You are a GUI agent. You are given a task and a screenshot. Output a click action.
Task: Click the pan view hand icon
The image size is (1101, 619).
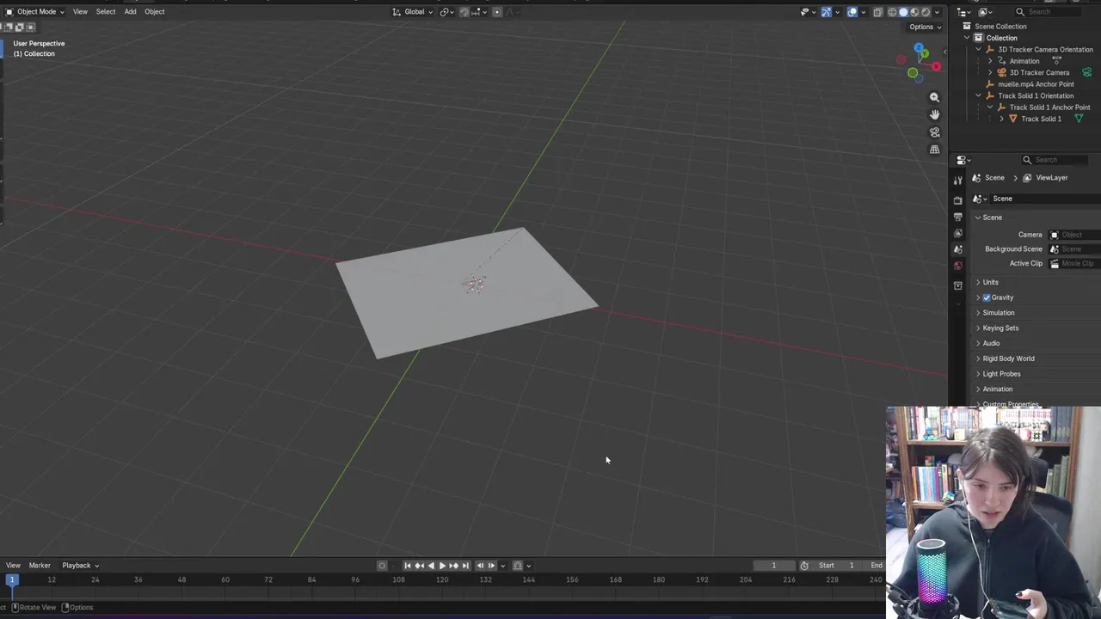tap(935, 114)
